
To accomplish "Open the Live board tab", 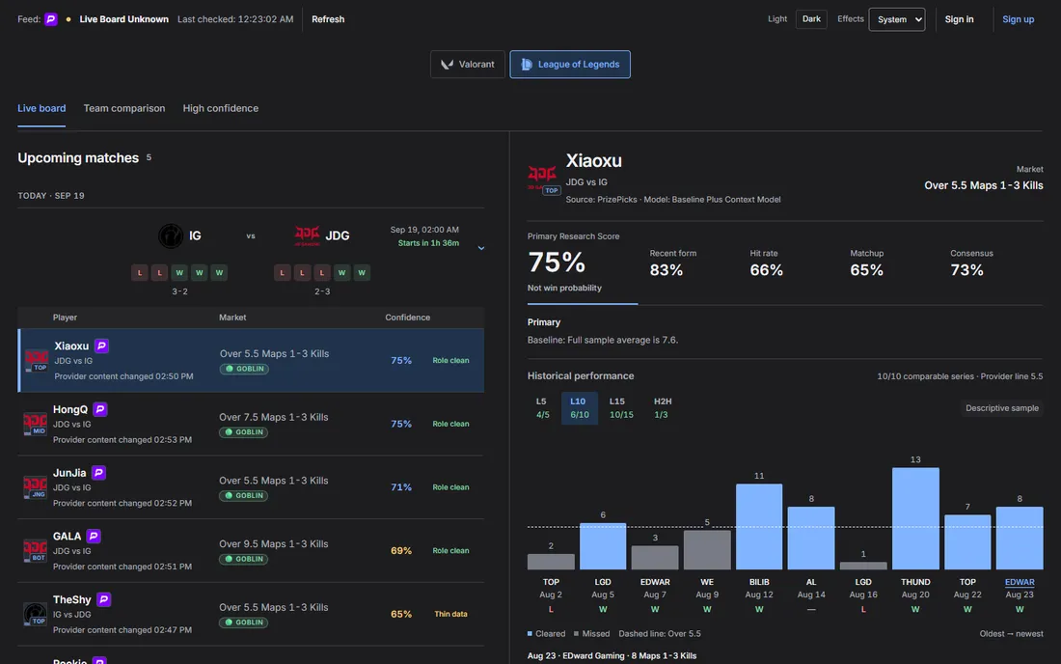I will [41, 108].
